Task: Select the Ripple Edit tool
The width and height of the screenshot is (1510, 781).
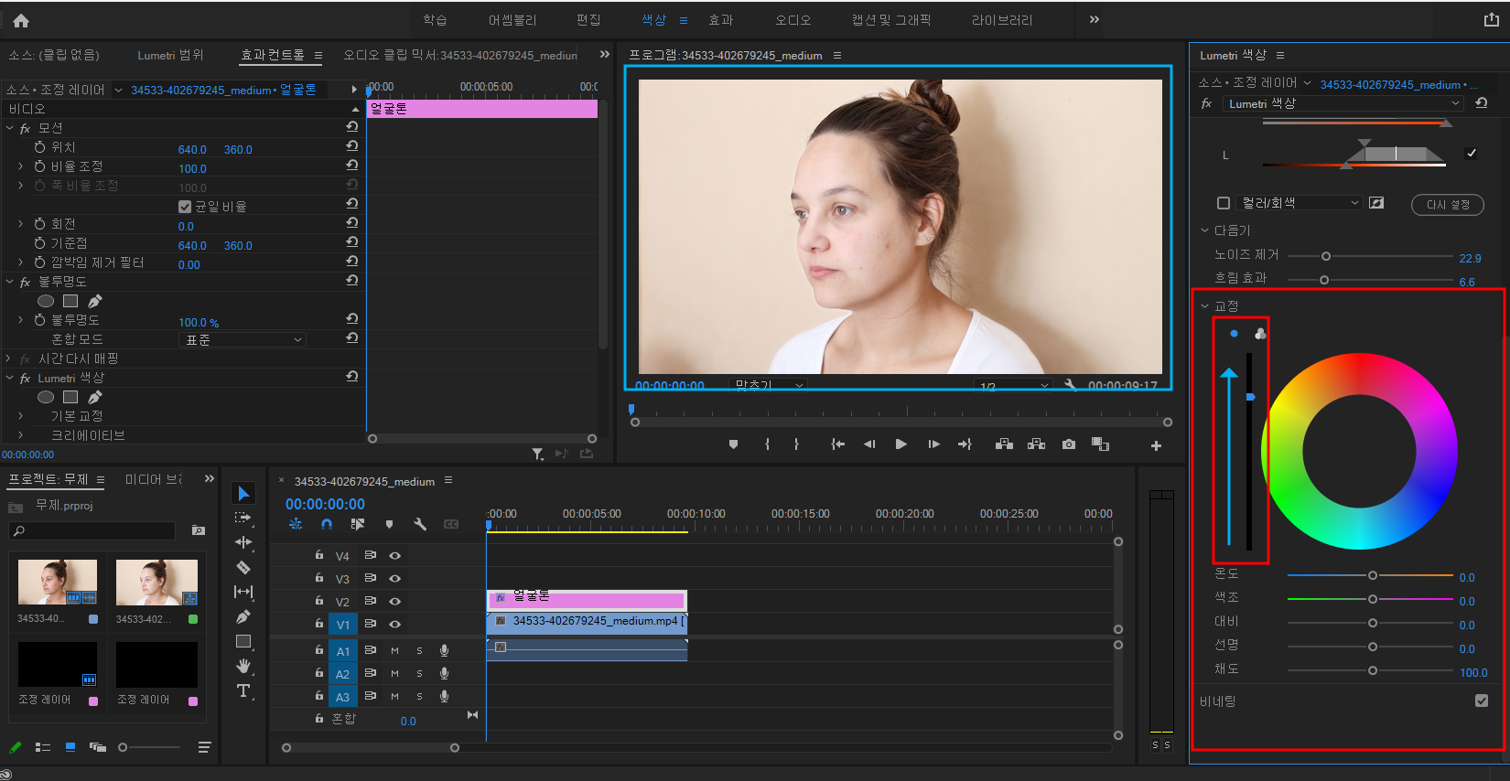Action: pos(243,542)
